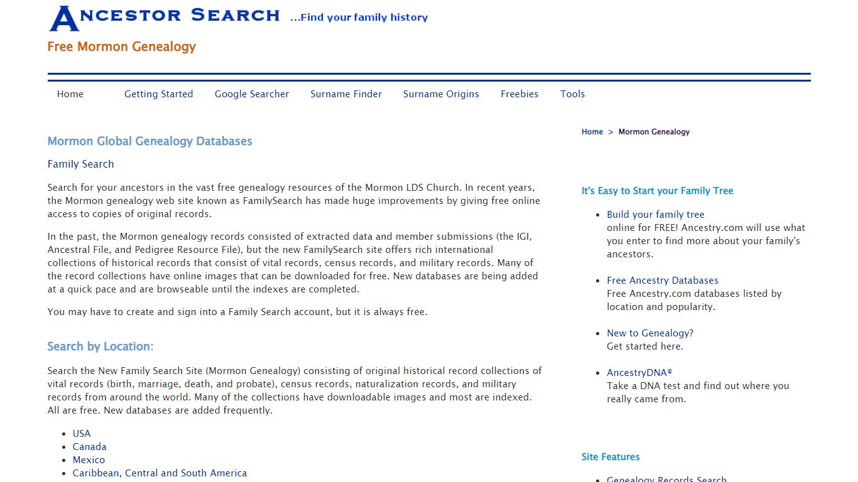Open Caribbean, Central and South America link
The image size is (858, 482).
point(160,473)
